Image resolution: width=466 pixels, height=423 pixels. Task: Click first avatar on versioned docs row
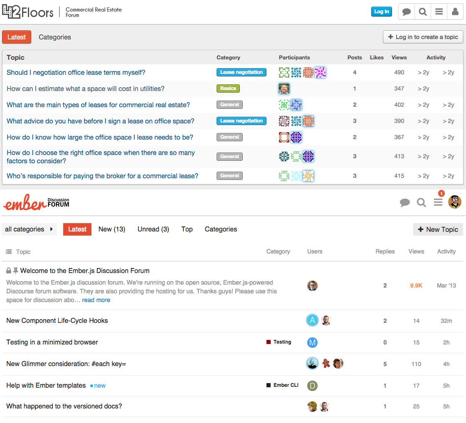click(x=312, y=406)
